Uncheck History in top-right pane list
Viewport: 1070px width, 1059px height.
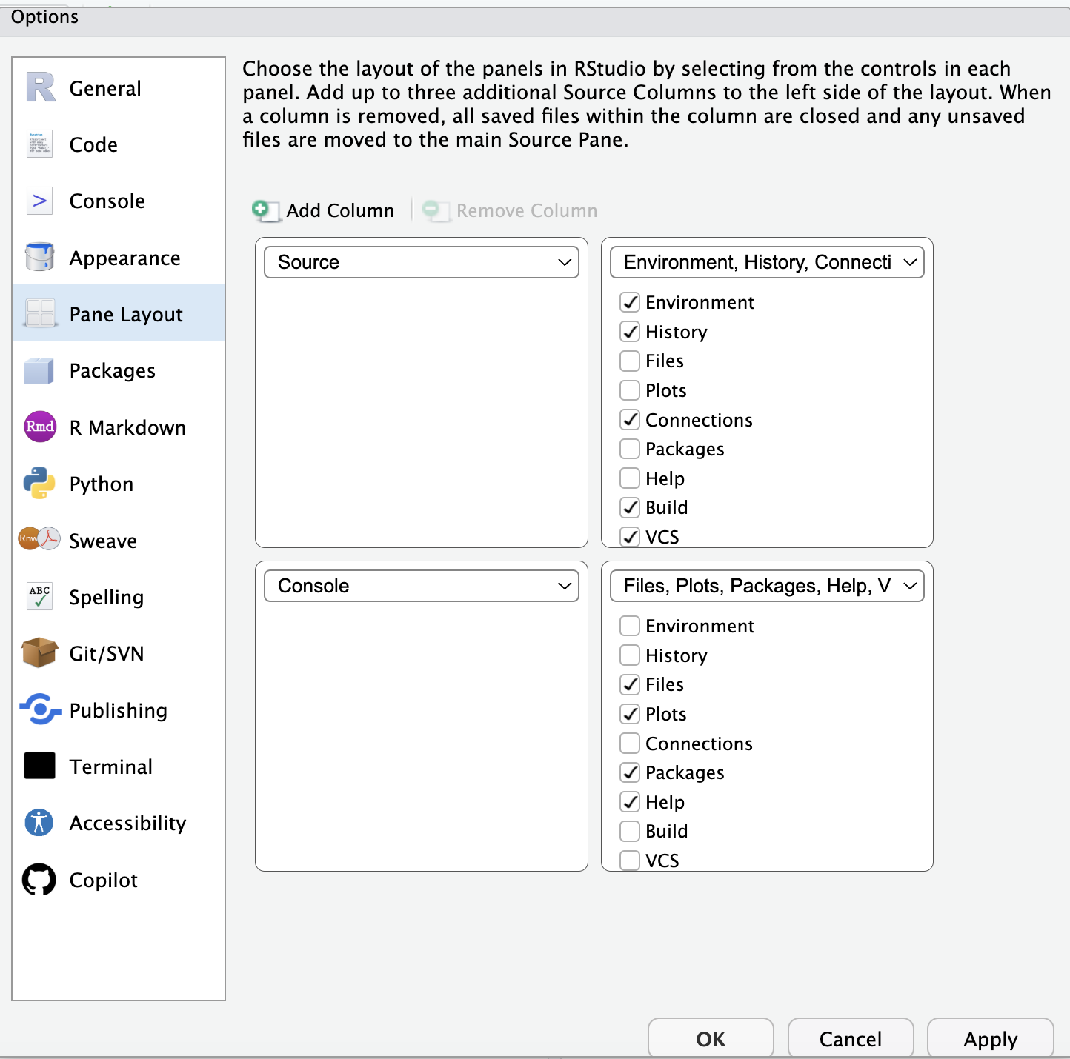[x=629, y=331]
